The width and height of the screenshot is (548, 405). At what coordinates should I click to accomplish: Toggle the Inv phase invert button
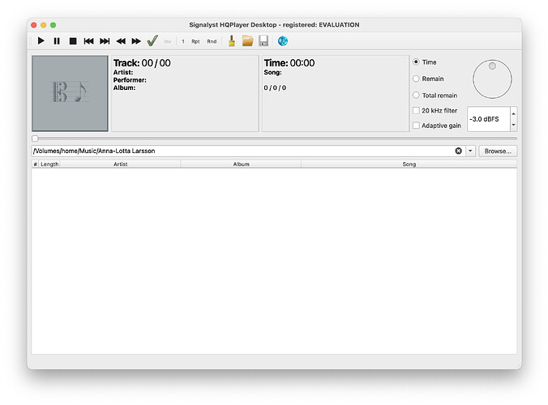coord(168,41)
